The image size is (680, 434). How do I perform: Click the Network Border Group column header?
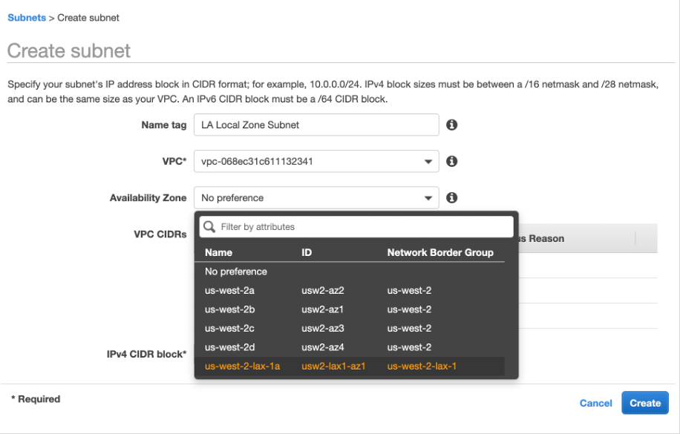pos(441,252)
